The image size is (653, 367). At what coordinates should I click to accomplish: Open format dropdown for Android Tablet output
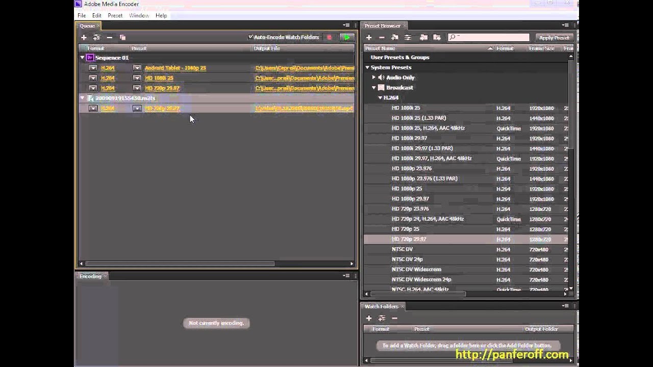click(93, 68)
